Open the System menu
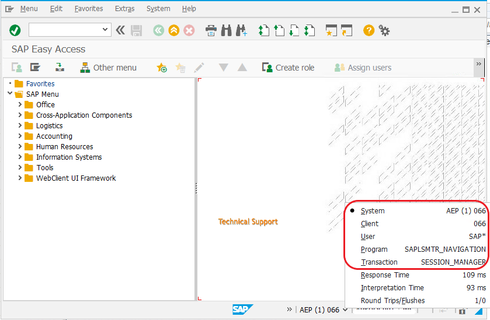This screenshot has width=490, height=320. 158,9
